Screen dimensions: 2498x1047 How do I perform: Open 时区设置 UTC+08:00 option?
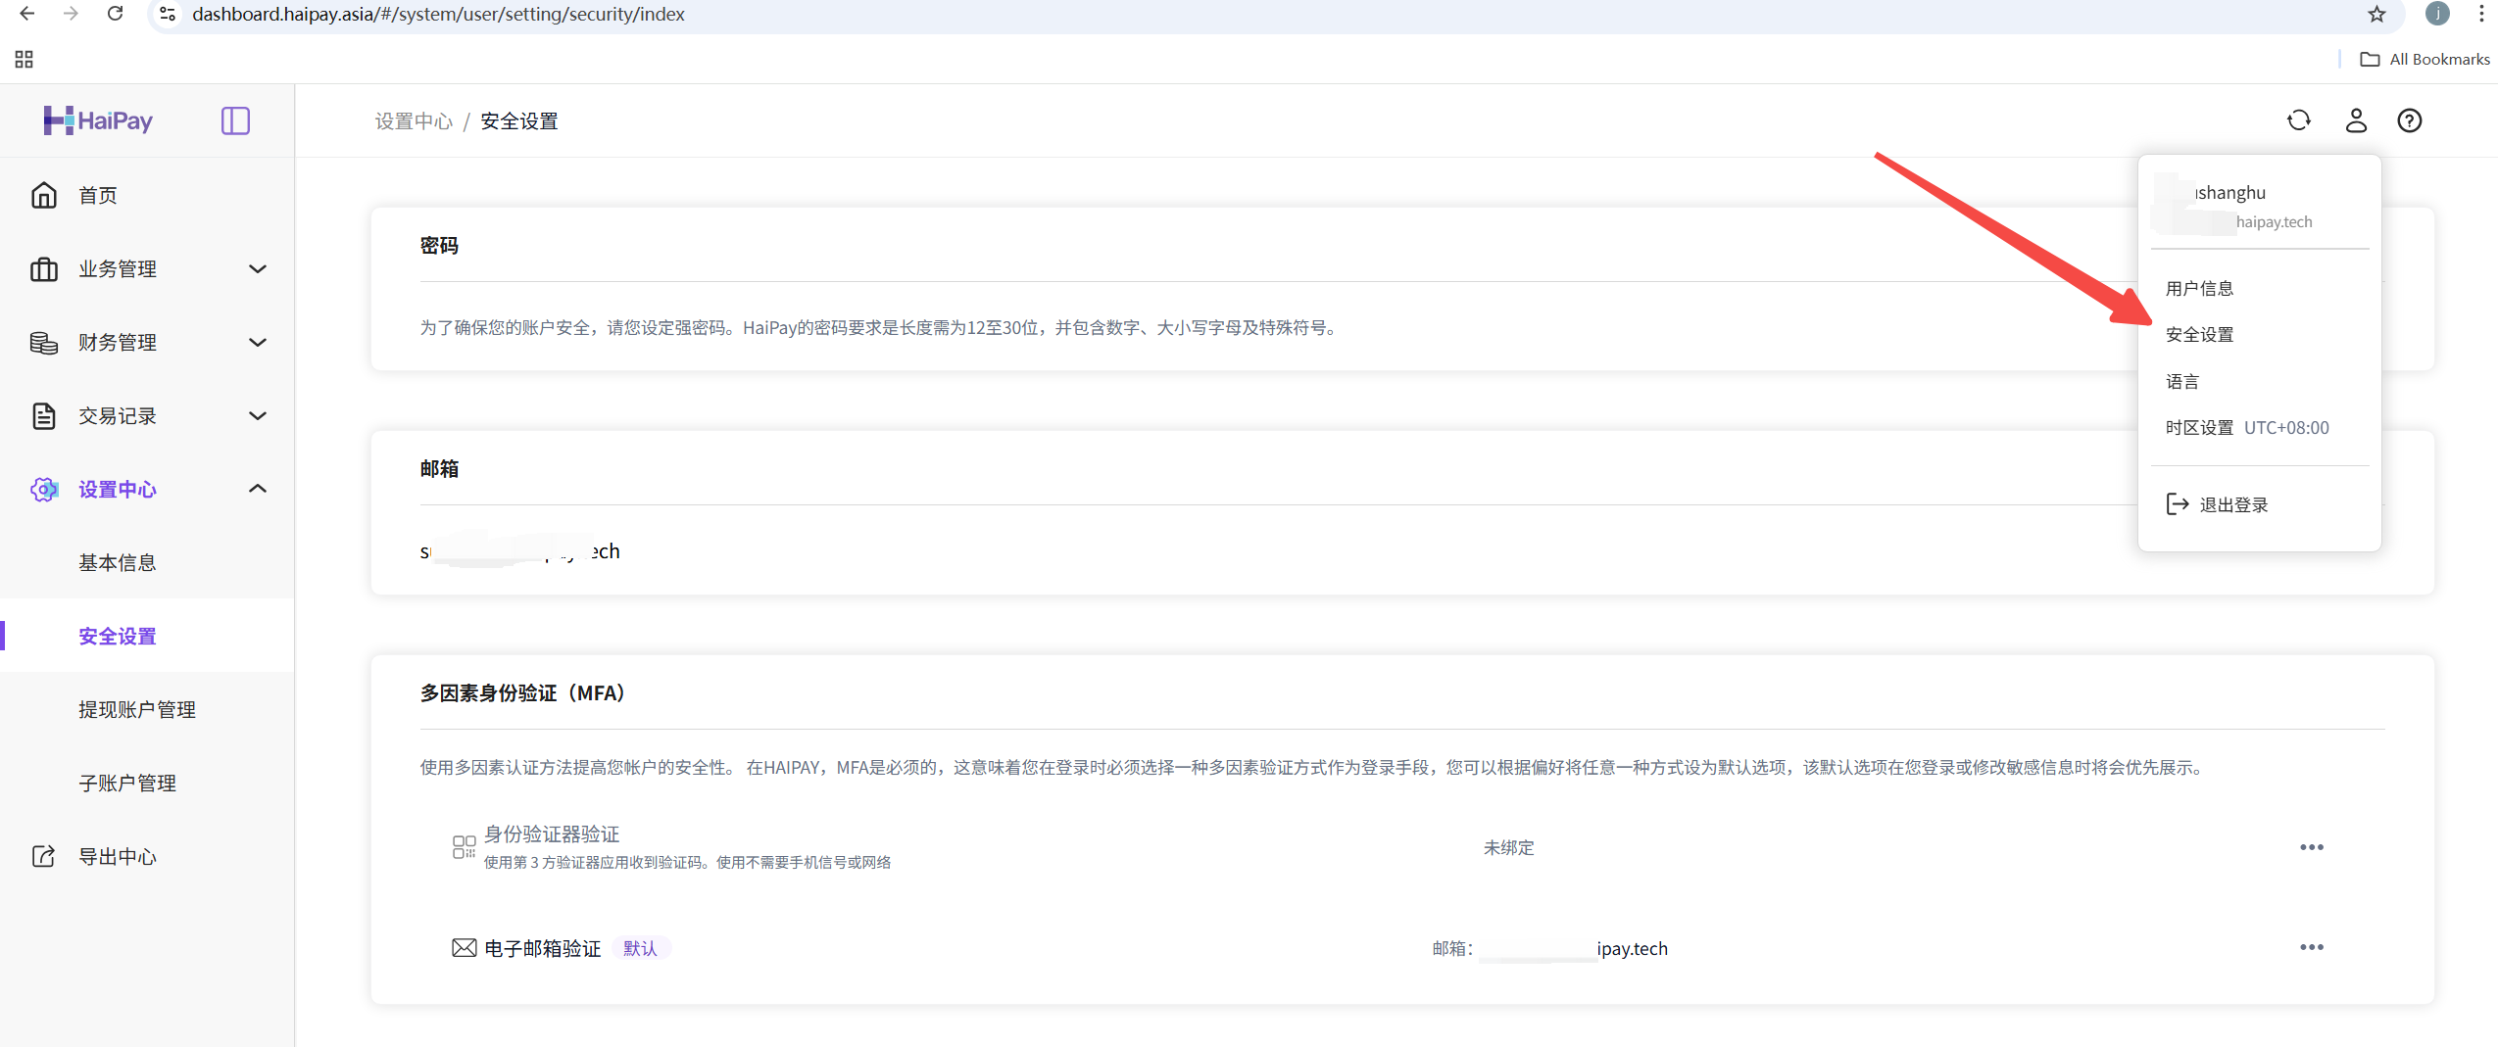click(2246, 427)
